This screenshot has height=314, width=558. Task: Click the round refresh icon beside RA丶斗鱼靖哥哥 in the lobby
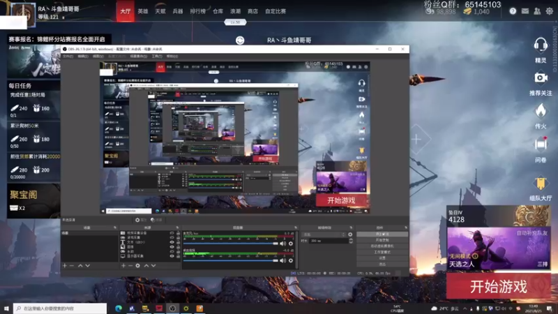click(240, 40)
